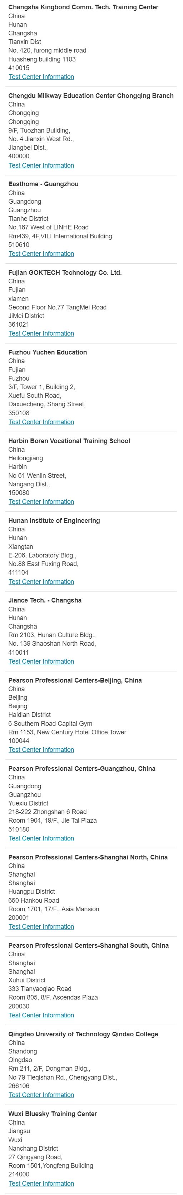Click the Wuxi Bluesky Training Center heading
The height and width of the screenshot is (1195, 183).
[x=53, y=1114]
